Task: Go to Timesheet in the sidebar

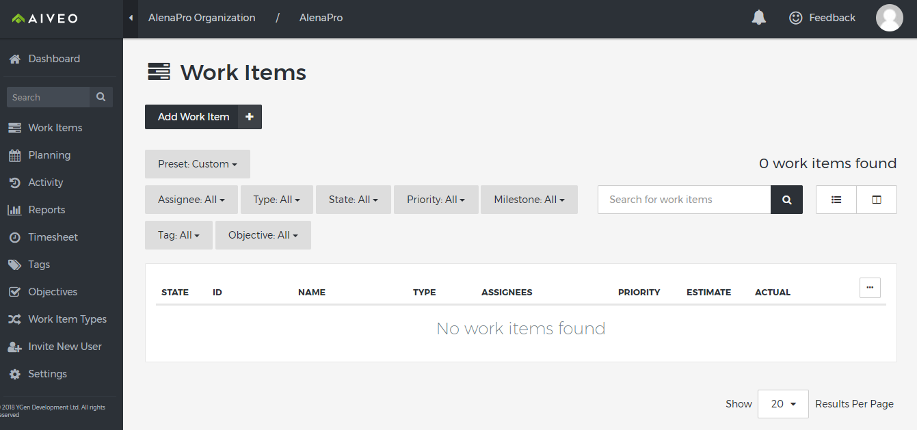Action: pyautogui.click(x=53, y=237)
